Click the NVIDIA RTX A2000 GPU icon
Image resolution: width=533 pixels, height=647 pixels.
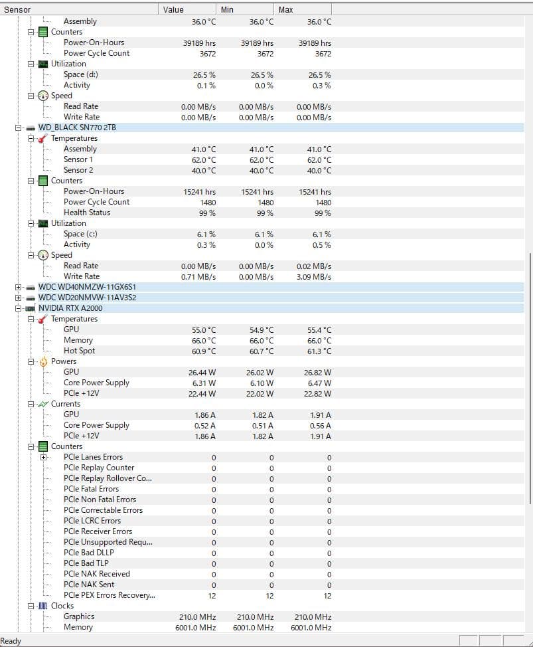[x=30, y=308]
